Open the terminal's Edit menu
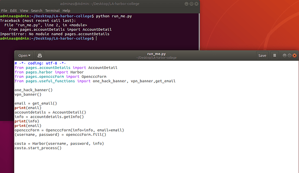 click(13, 11)
